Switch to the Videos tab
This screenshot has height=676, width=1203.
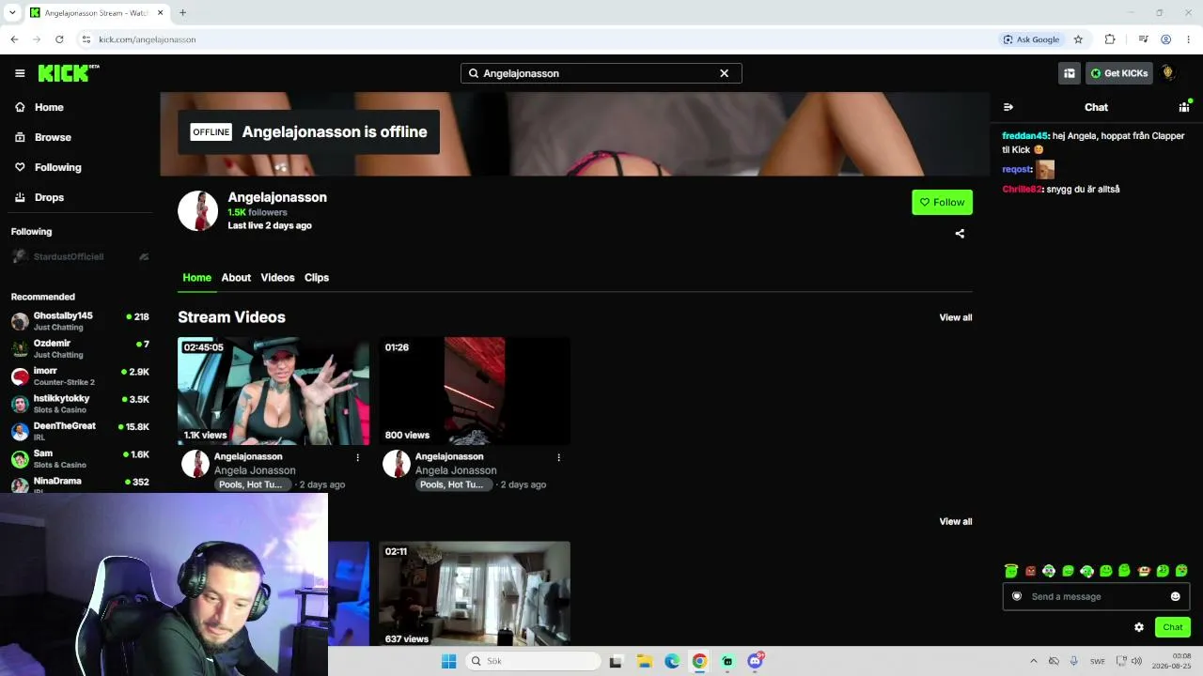click(277, 278)
